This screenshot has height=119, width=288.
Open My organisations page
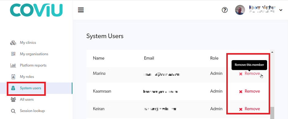[34, 54]
